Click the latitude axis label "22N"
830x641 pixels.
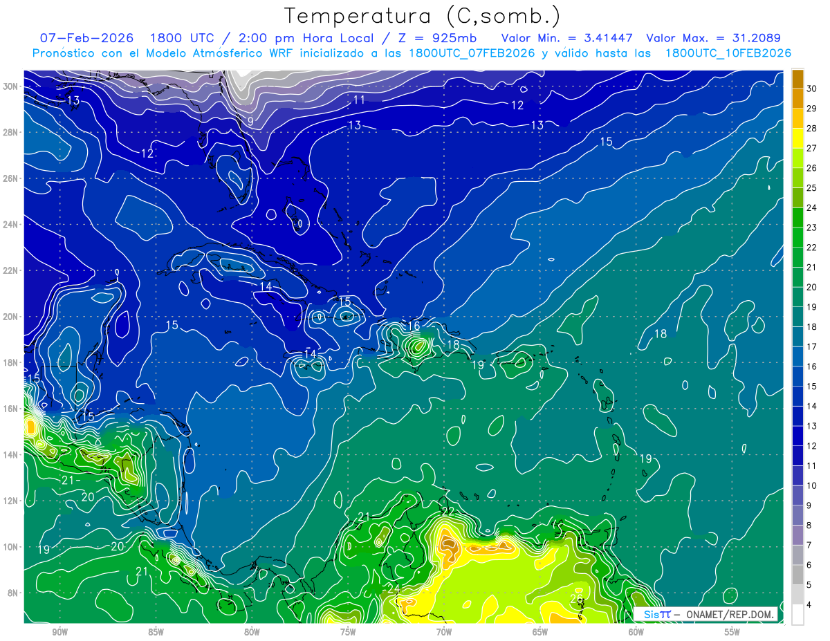point(12,270)
